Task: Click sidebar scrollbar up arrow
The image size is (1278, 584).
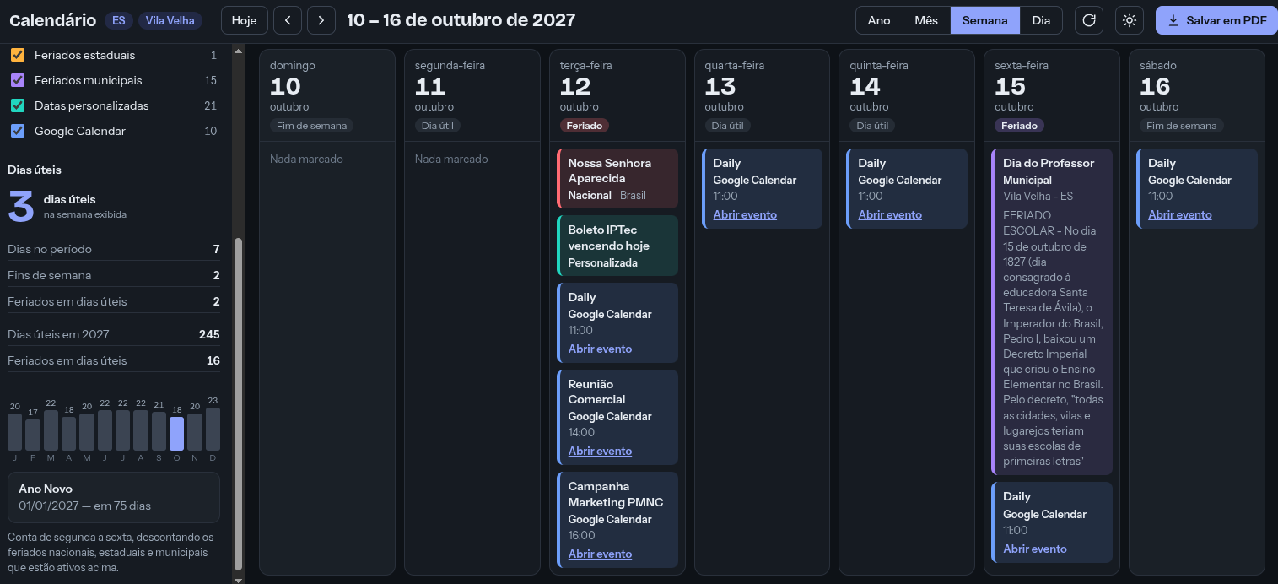Action: tap(238, 51)
